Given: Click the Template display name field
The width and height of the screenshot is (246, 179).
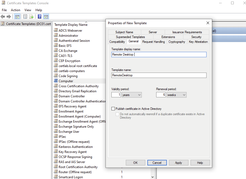Looking at the screenshot, I should point(159,55).
